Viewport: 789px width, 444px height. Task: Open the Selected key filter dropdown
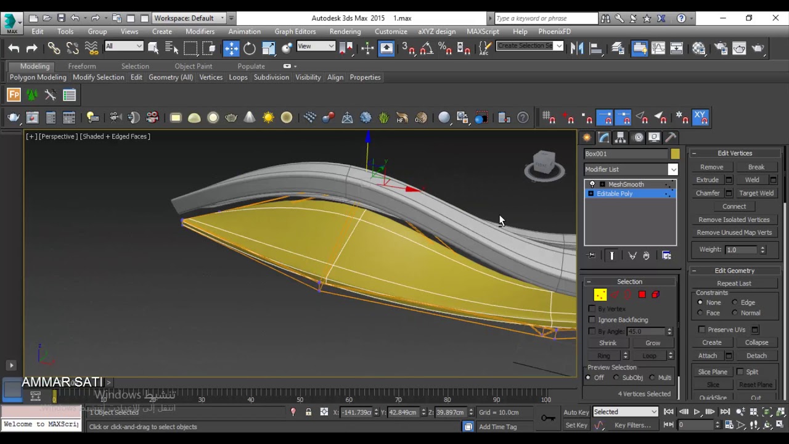[x=625, y=412]
